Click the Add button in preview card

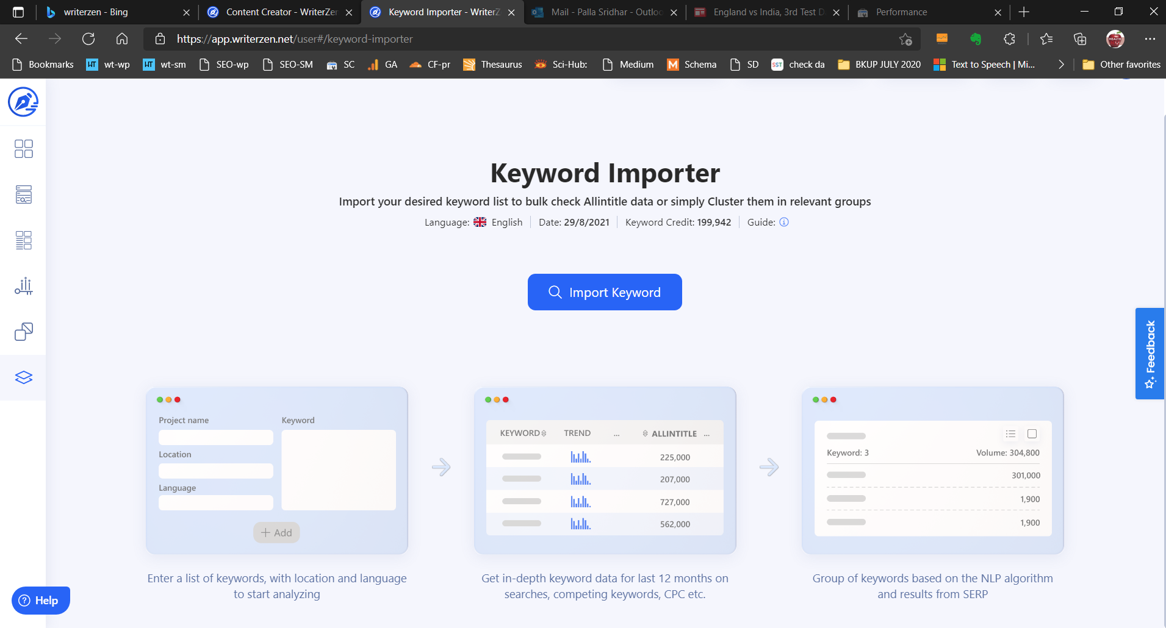coord(276,532)
